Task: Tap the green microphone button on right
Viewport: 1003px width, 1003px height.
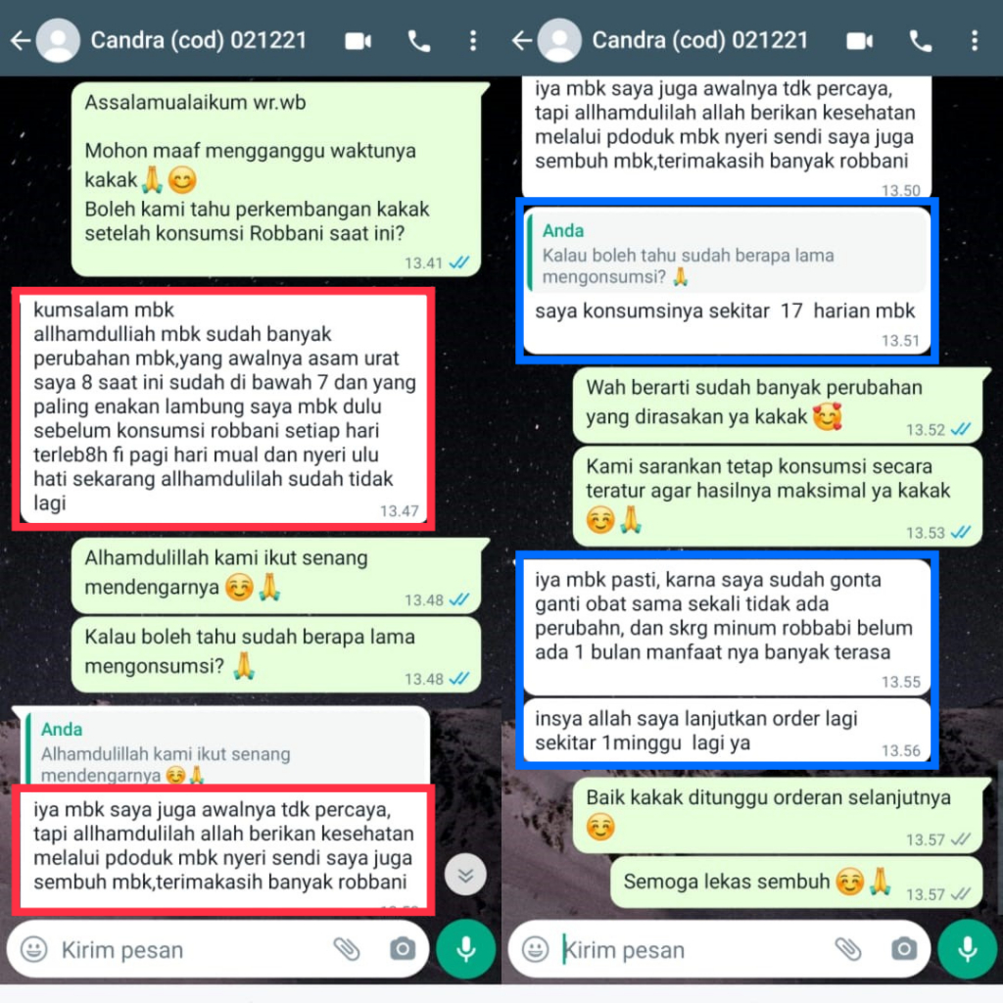Action: 967,949
